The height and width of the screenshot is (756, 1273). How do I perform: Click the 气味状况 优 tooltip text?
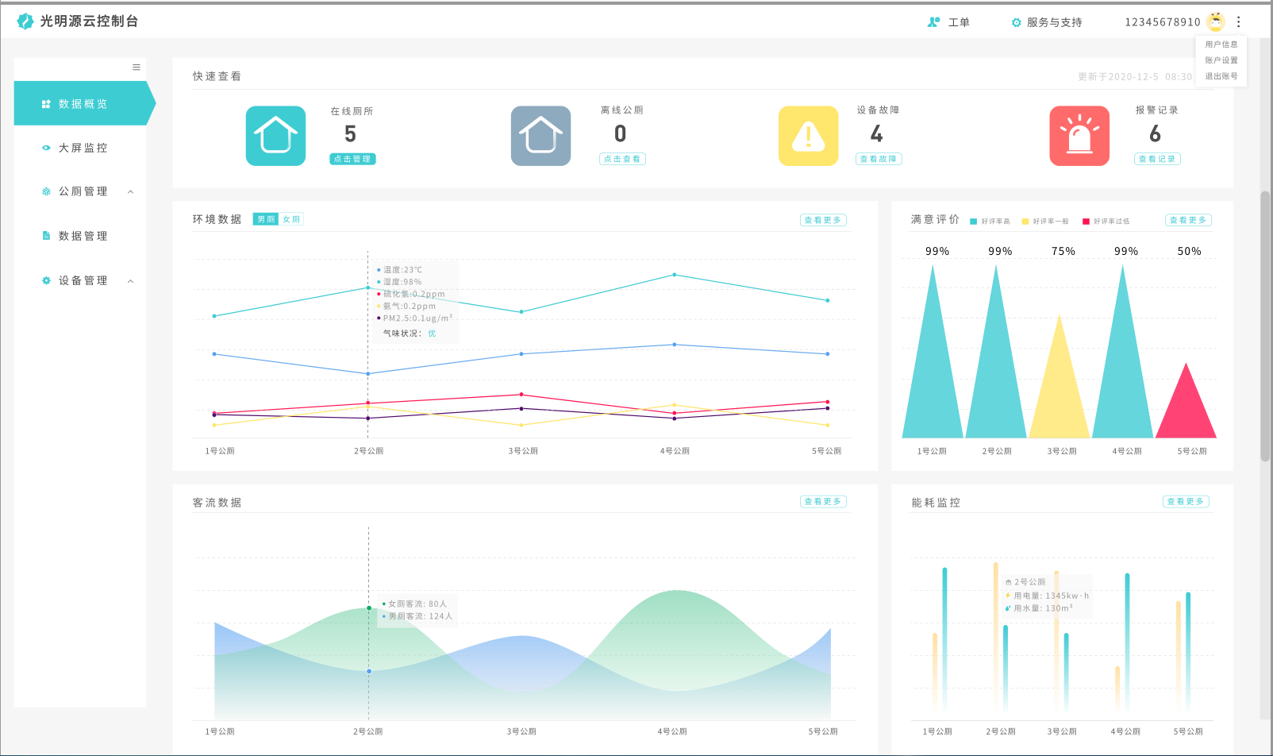410,334
